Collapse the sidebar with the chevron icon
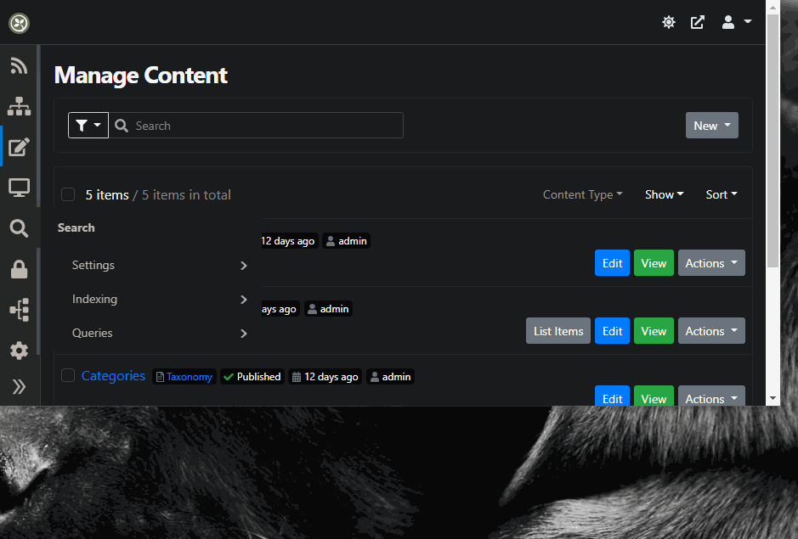The width and height of the screenshot is (798, 539). coord(19,387)
